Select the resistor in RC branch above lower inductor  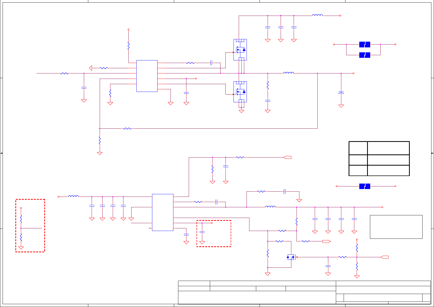(261, 191)
